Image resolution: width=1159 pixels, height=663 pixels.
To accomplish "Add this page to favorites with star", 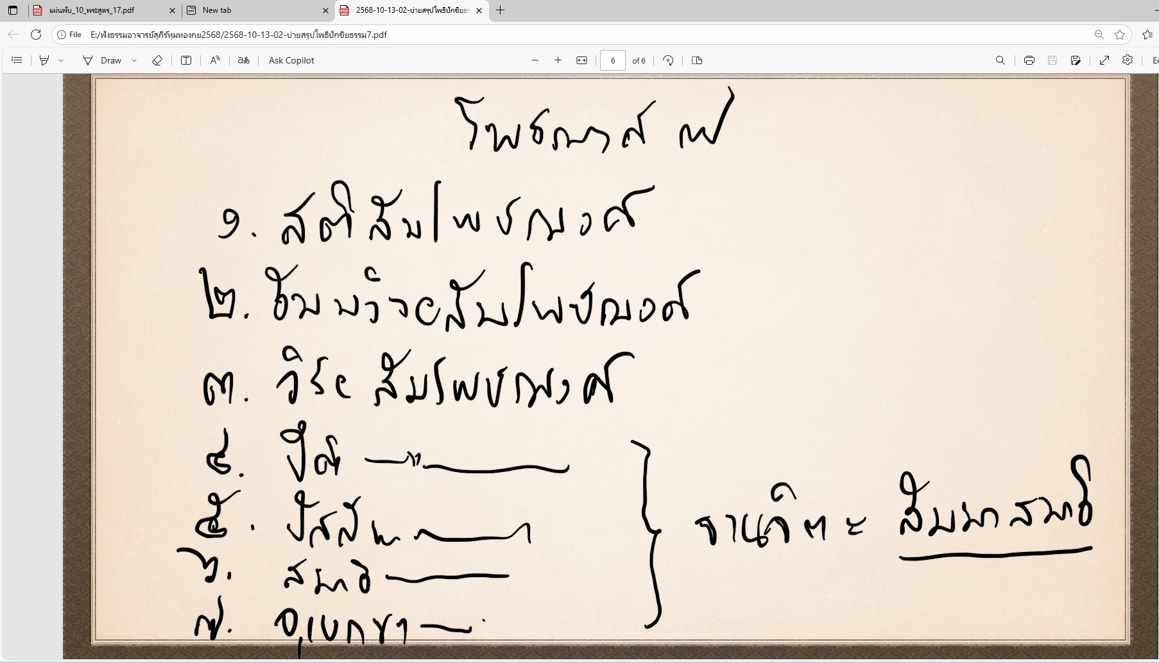I will pos(1120,35).
